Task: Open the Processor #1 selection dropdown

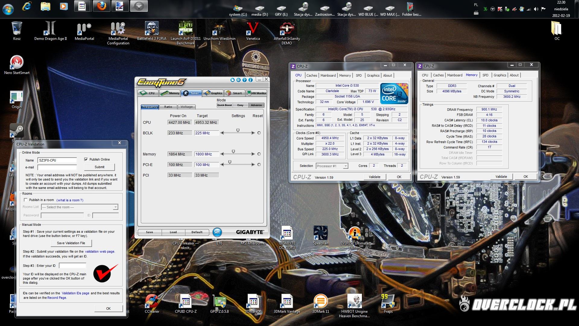Action: coord(332,166)
